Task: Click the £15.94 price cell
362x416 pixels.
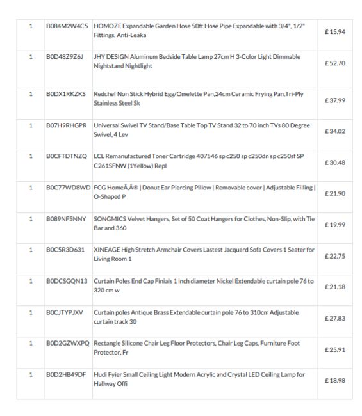Action: pos(335,32)
